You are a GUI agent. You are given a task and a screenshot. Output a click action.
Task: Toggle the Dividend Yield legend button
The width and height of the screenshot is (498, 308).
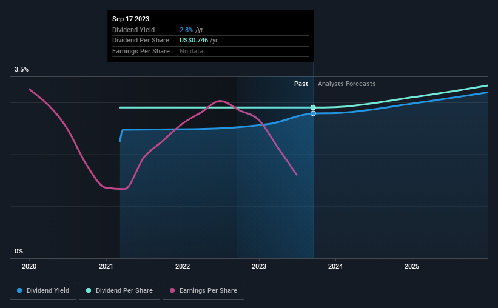(x=43, y=291)
